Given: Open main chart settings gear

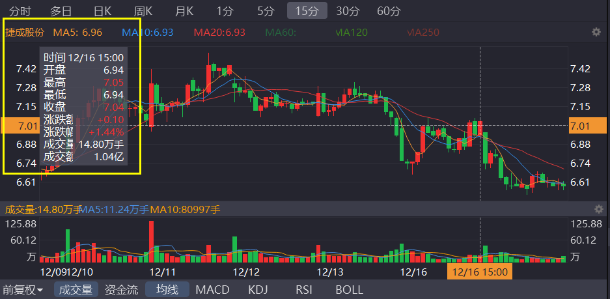Looking at the screenshot, I should (596, 32).
